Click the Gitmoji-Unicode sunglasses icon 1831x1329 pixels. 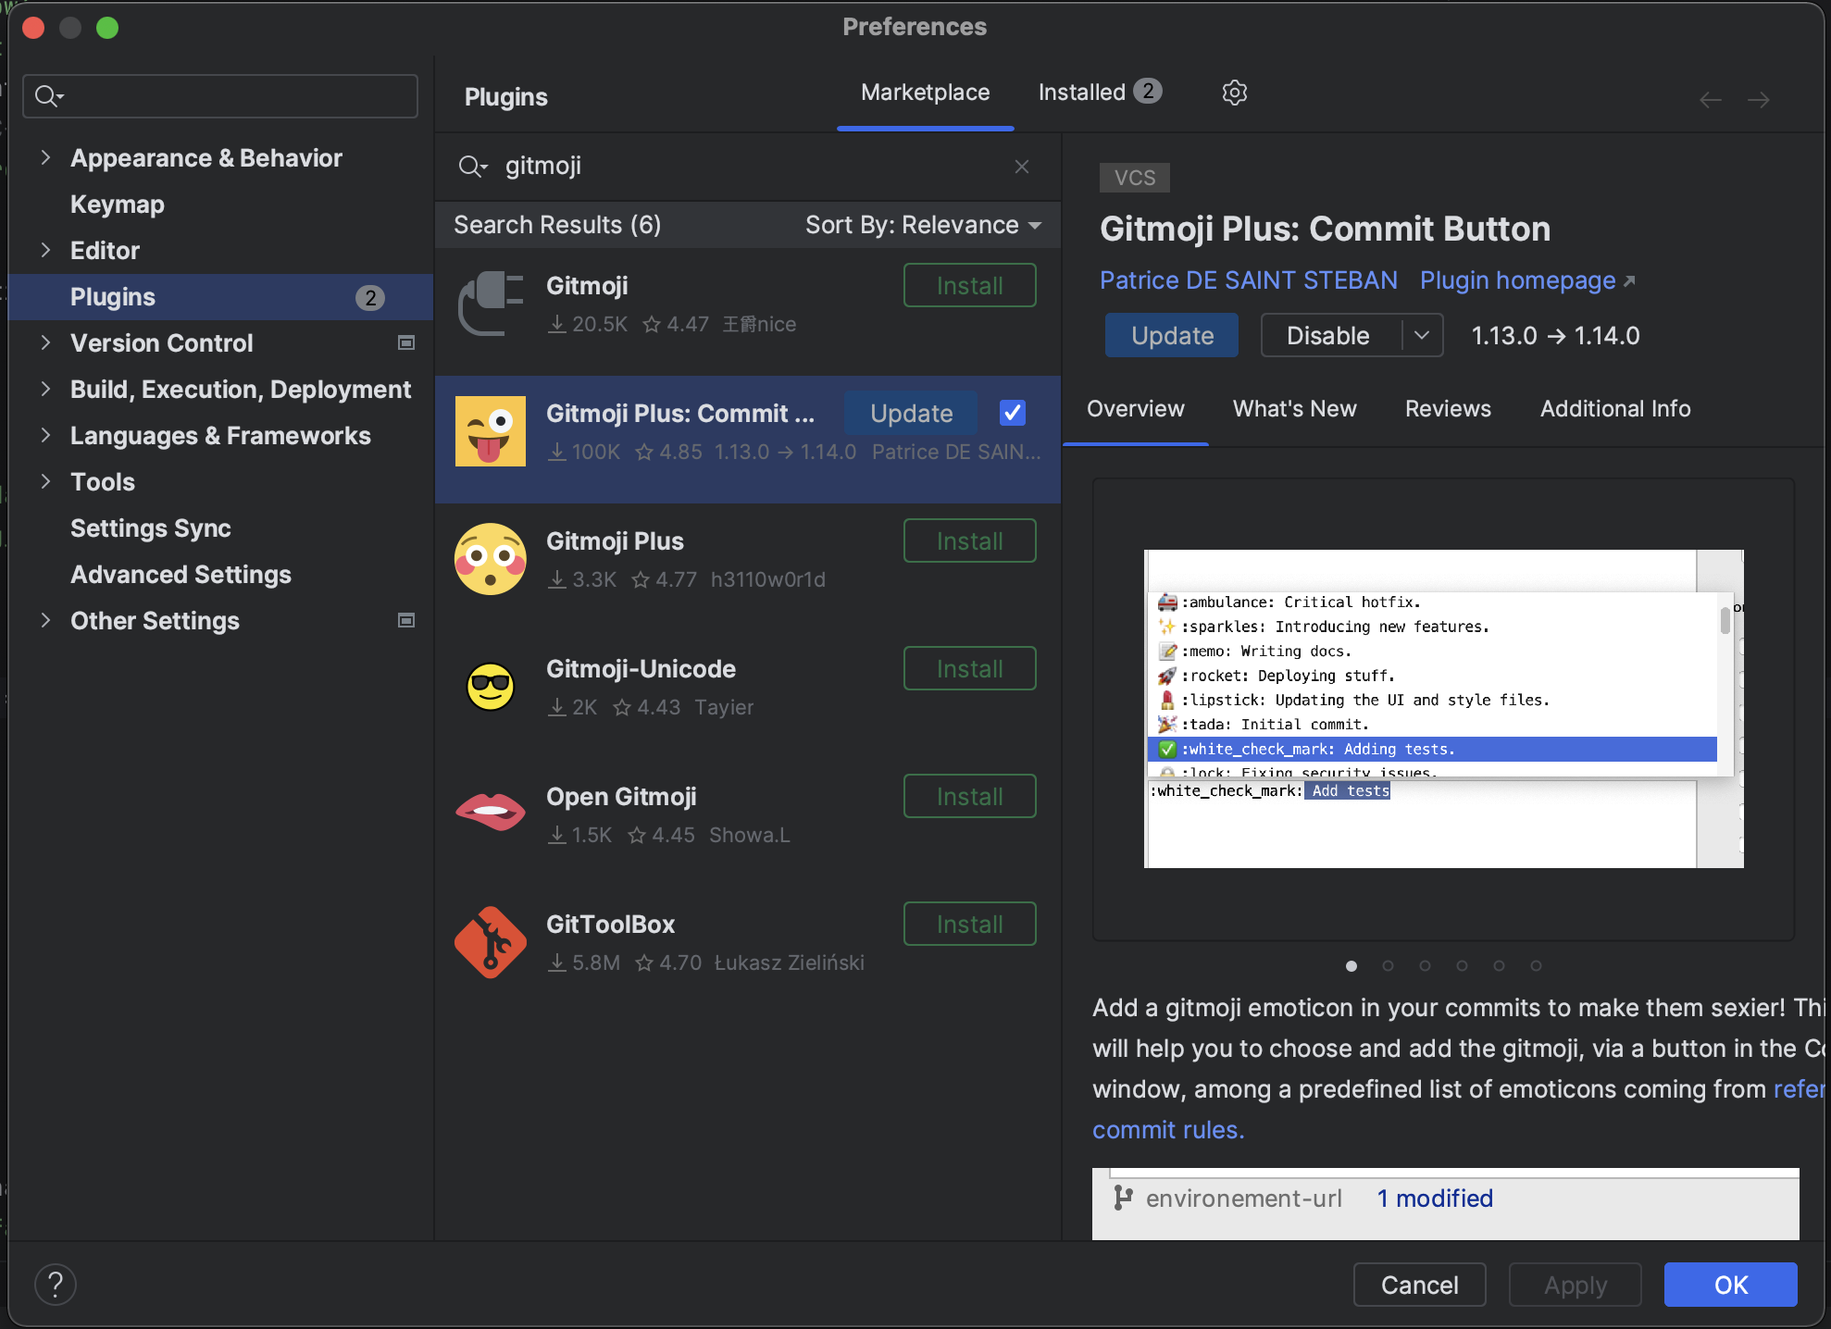point(491,687)
